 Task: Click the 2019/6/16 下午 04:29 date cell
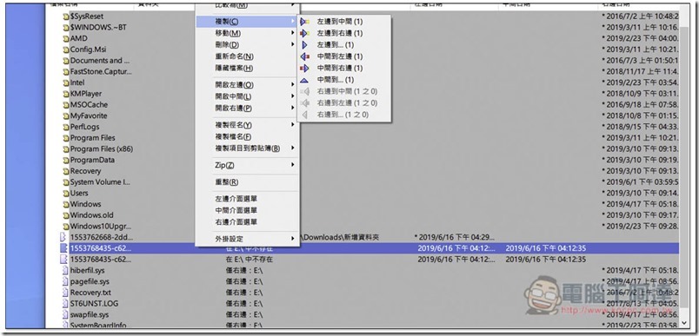click(x=455, y=238)
